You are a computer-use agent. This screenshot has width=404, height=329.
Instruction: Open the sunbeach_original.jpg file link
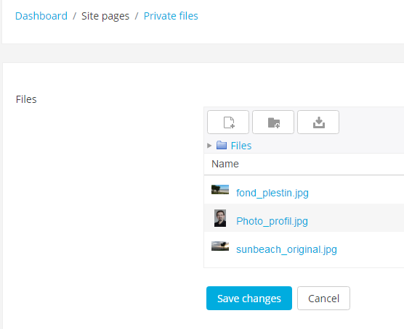(286, 249)
